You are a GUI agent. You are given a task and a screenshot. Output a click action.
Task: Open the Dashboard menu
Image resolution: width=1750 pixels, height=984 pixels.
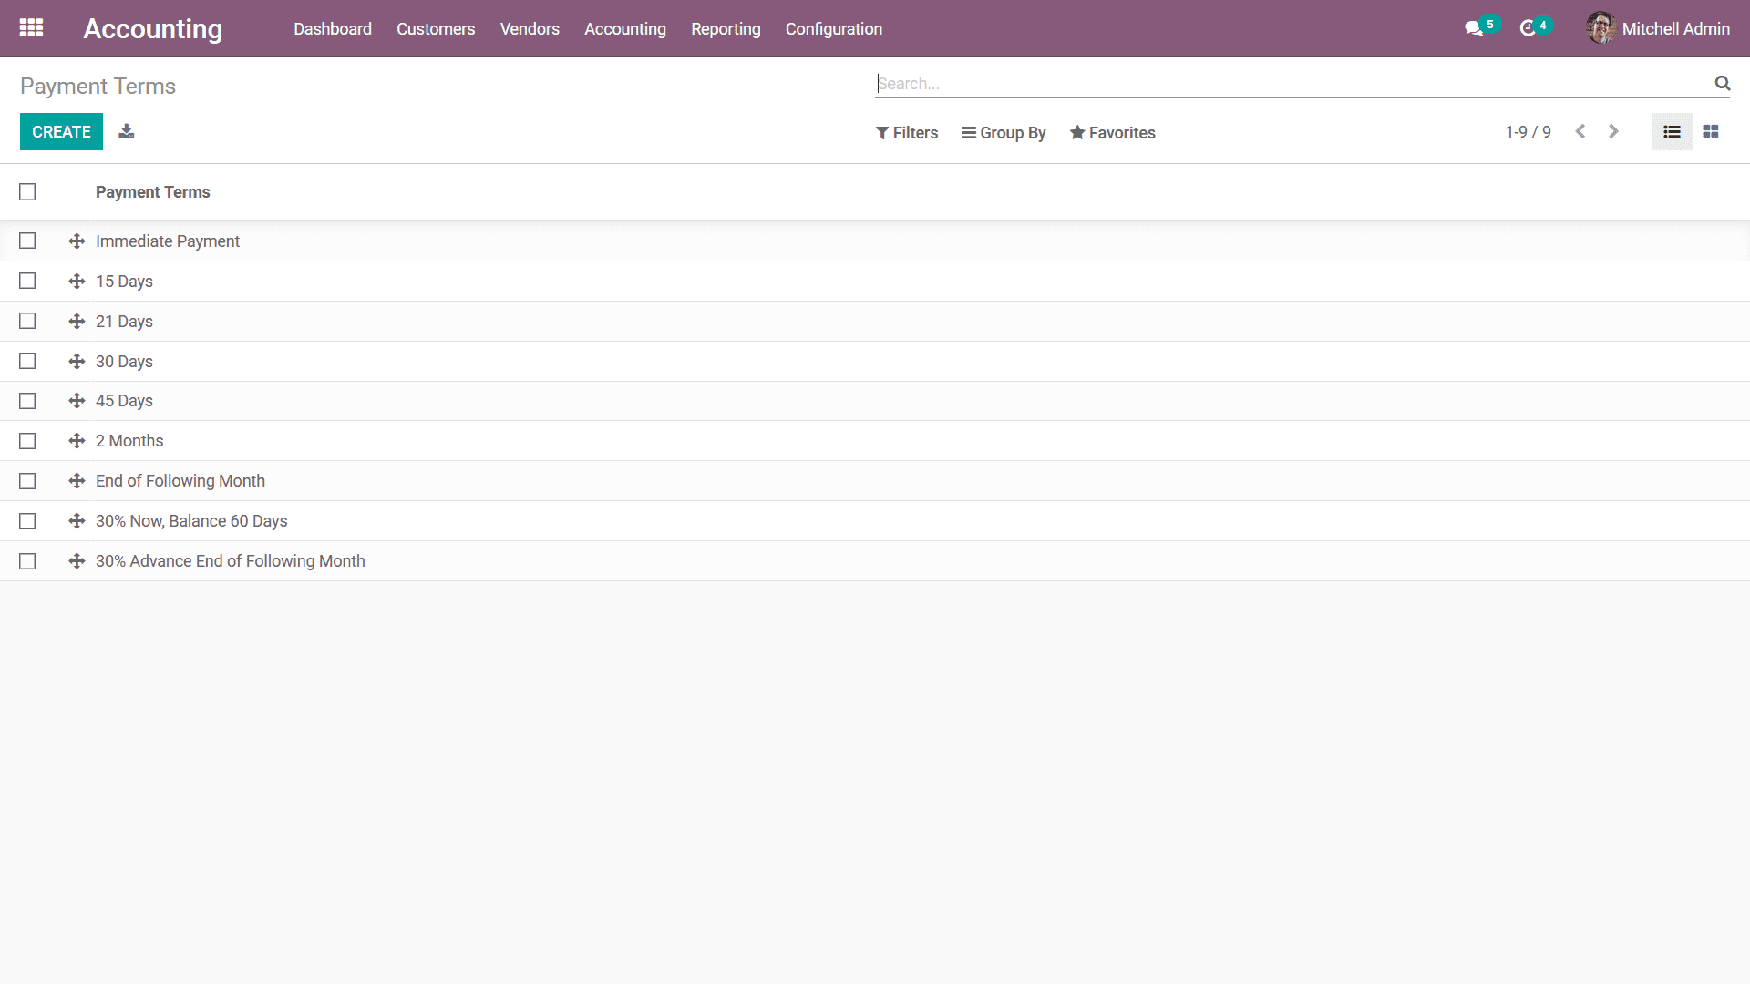[x=333, y=29]
